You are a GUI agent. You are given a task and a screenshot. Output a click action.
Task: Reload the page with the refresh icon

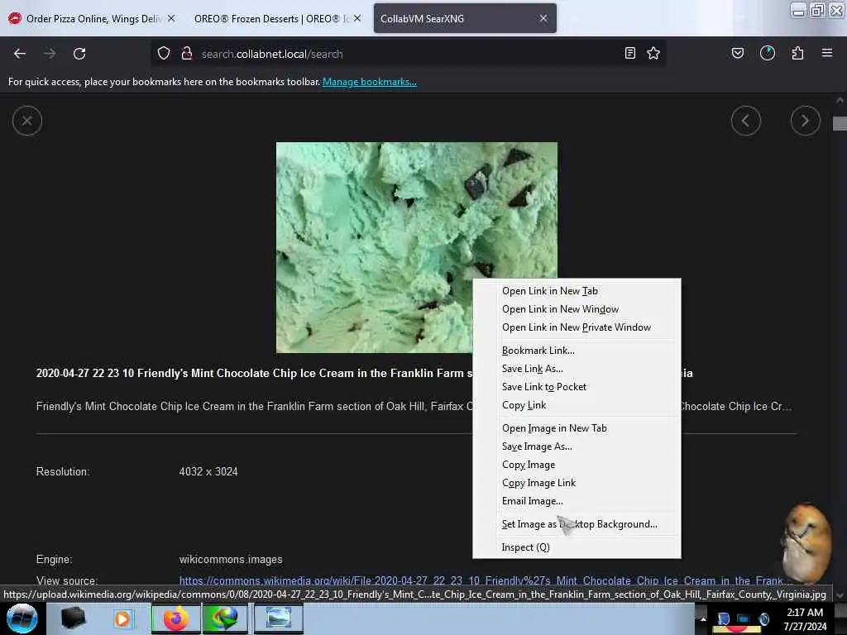tap(79, 54)
